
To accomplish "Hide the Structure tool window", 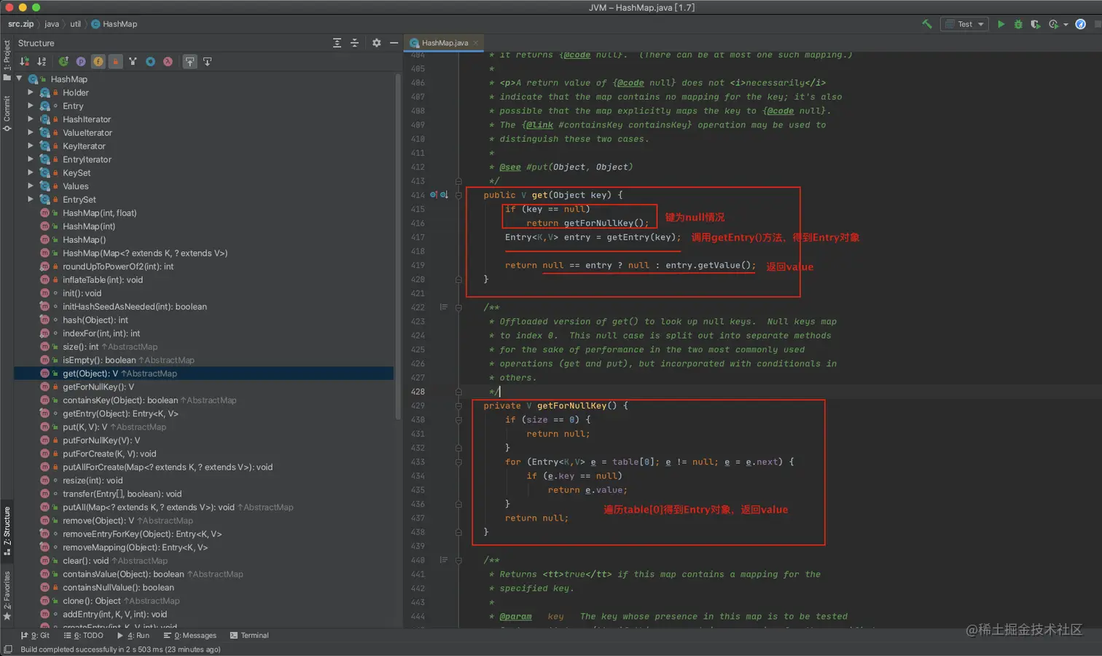I will [394, 43].
